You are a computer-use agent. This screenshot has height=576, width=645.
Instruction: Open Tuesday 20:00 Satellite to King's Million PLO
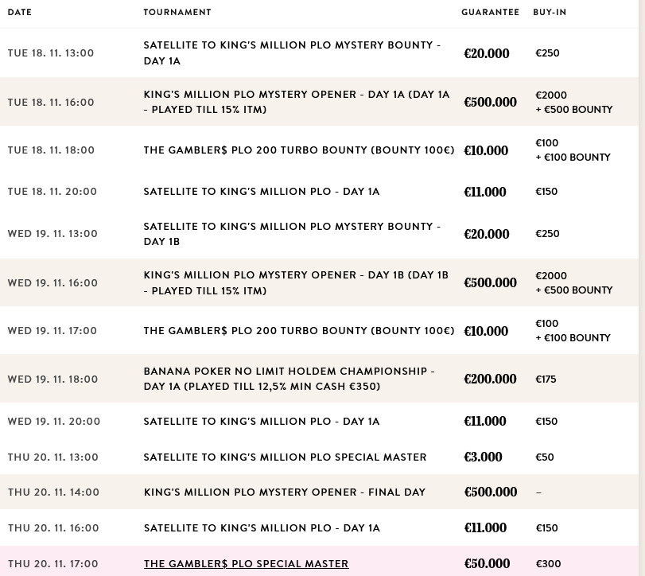pos(262,192)
